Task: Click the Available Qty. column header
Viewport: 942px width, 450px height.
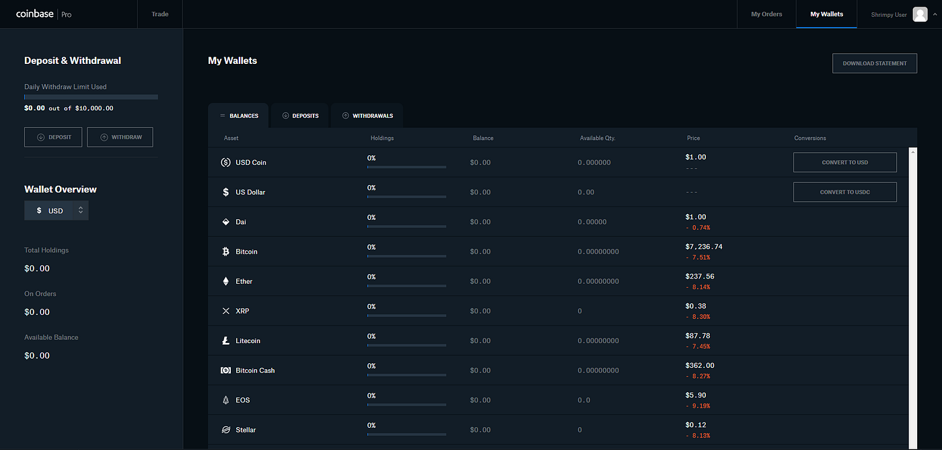Action: [597, 138]
